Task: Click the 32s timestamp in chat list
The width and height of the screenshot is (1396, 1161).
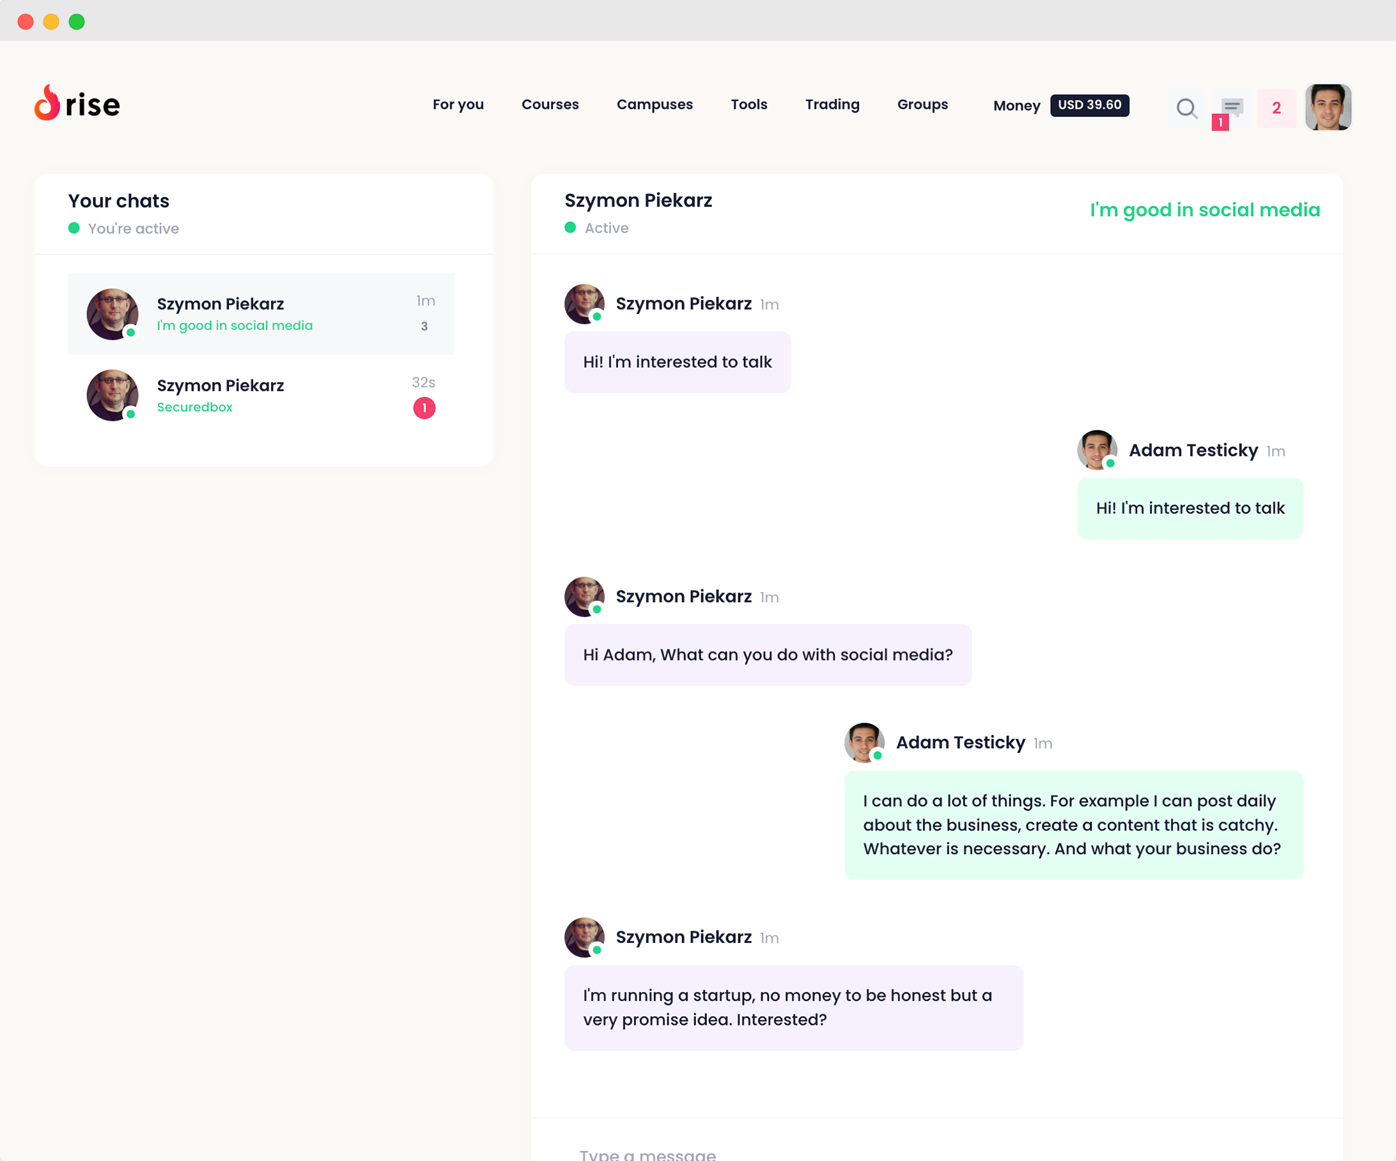Action: (423, 382)
